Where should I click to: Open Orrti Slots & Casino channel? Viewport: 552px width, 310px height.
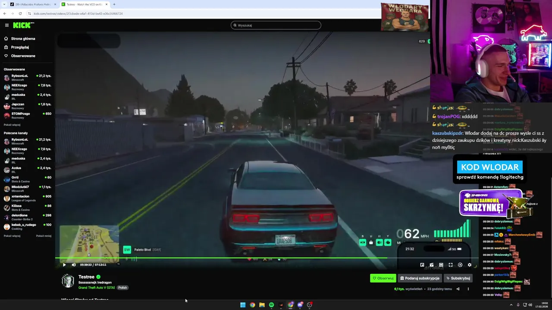tap(27, 179)
